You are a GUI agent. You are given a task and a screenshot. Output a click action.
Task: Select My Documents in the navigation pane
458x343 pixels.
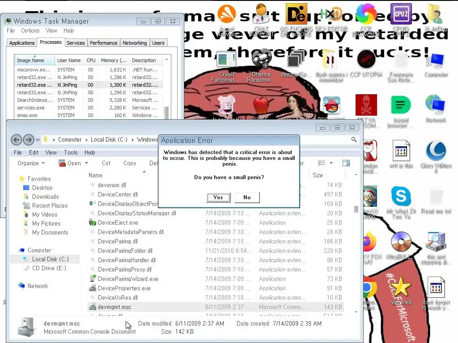(x=50, y=232)
